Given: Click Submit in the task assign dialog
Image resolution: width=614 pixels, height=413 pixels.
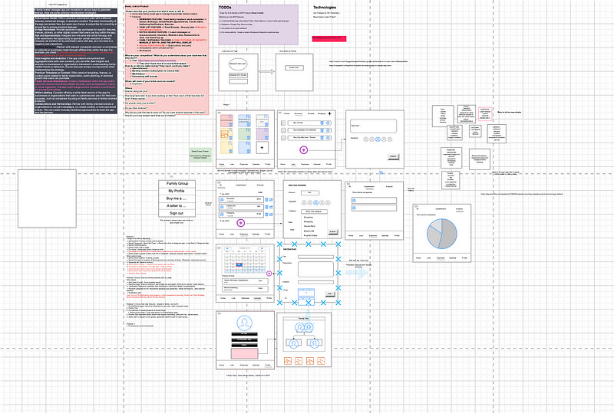Looking at the screenshot, I should click(394, 156).
